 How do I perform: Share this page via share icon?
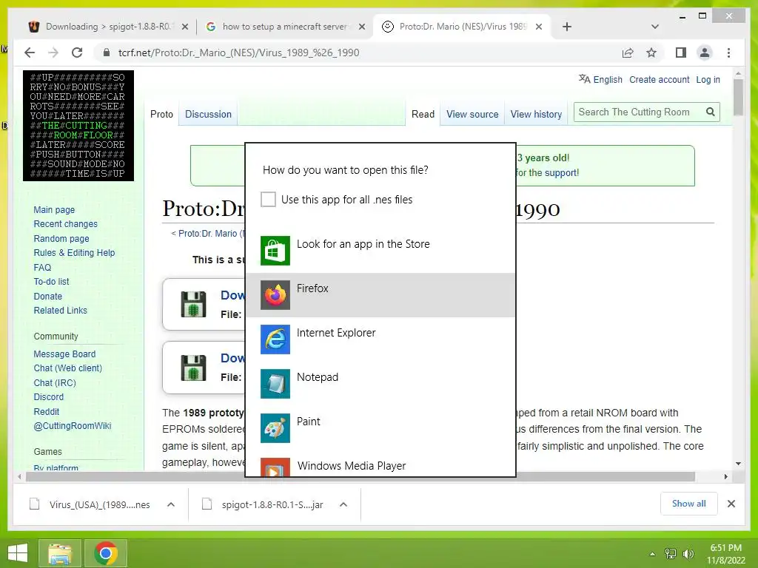pos(628,53)
